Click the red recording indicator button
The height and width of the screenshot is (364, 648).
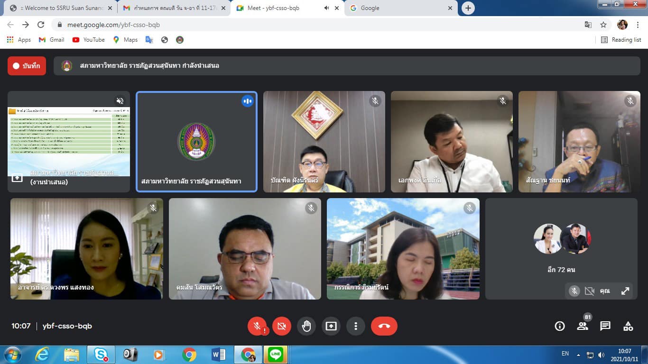pyautogui.click(x=27, y=66)
